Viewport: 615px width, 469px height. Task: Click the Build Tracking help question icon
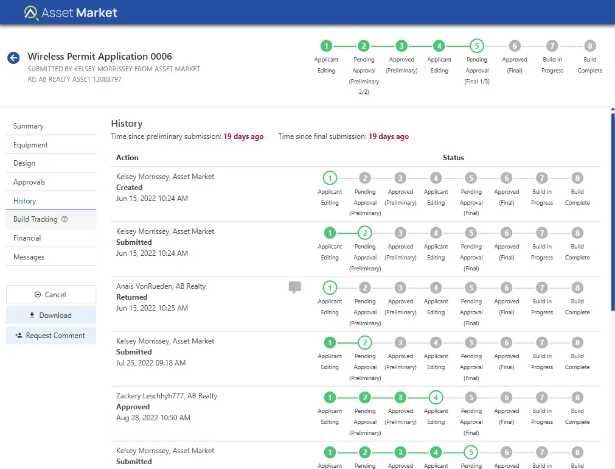coord(65,219)
